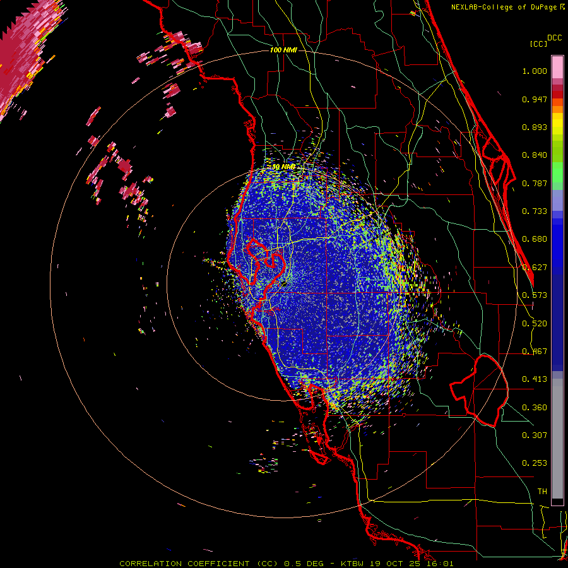Screen dimensions: 568x568
Task: Select the 0.680 scale value
Action: [x=535, y=239]
